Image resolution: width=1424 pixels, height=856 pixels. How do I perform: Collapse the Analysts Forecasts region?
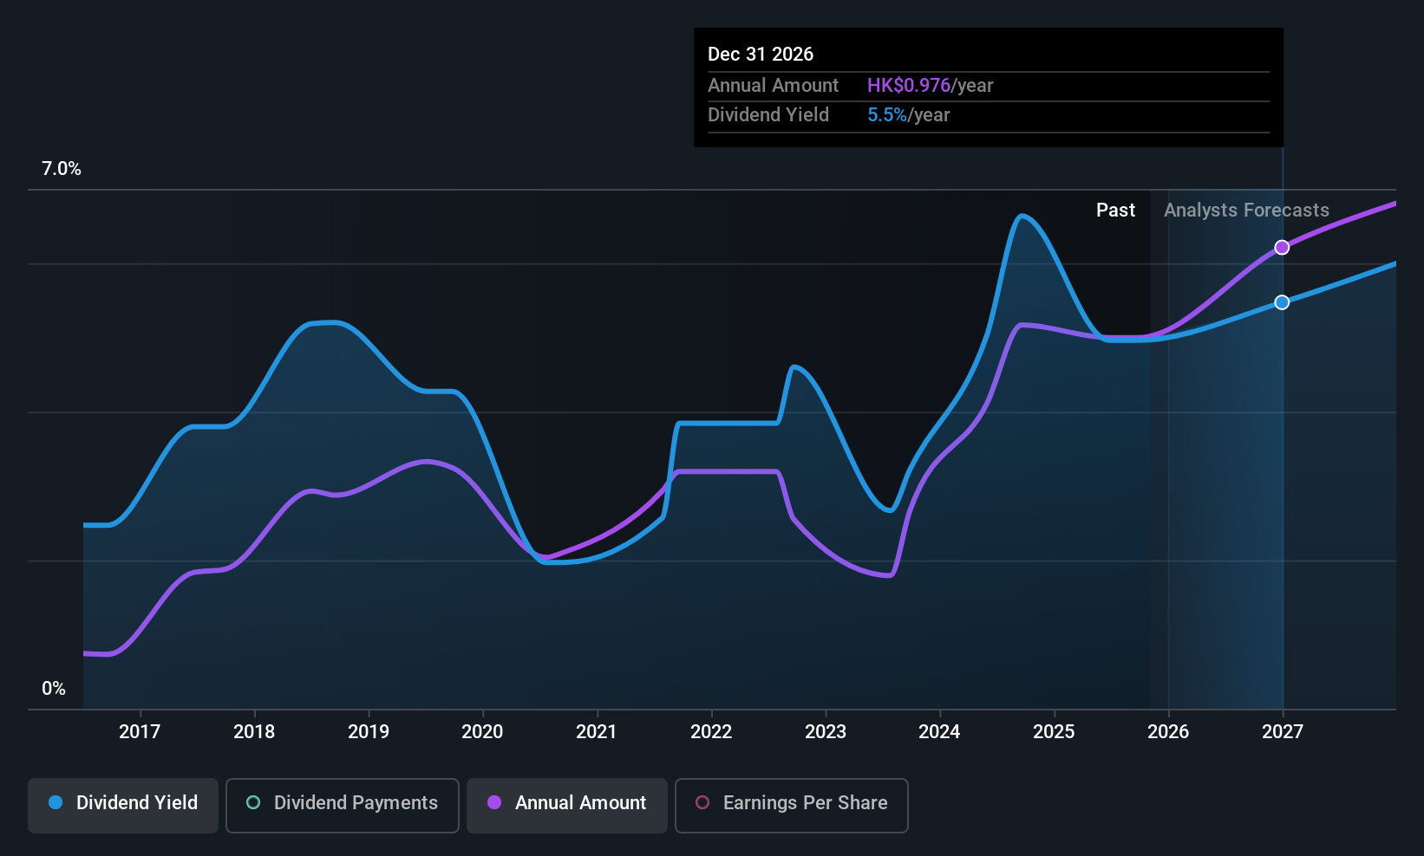(x=1246, y=210)
